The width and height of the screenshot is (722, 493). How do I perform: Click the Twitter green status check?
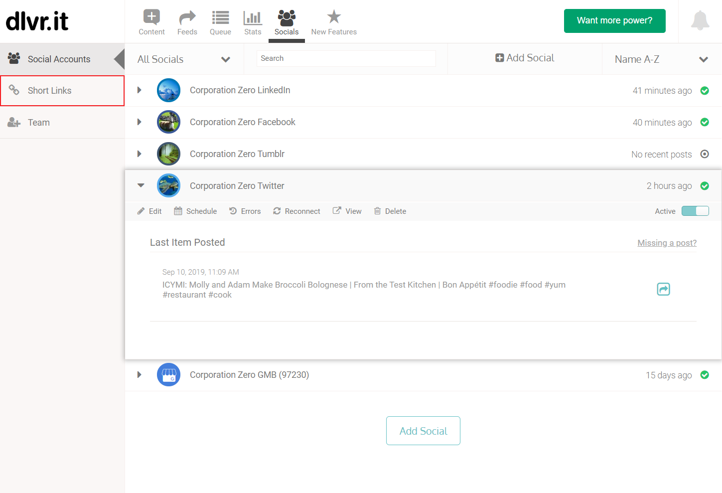click(x=705, y=186)
